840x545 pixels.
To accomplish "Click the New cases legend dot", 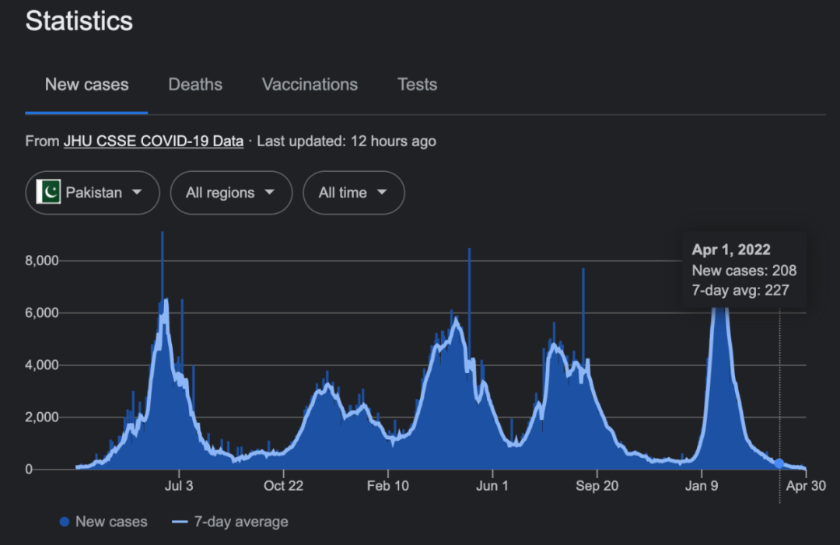I will click(65, 522).
